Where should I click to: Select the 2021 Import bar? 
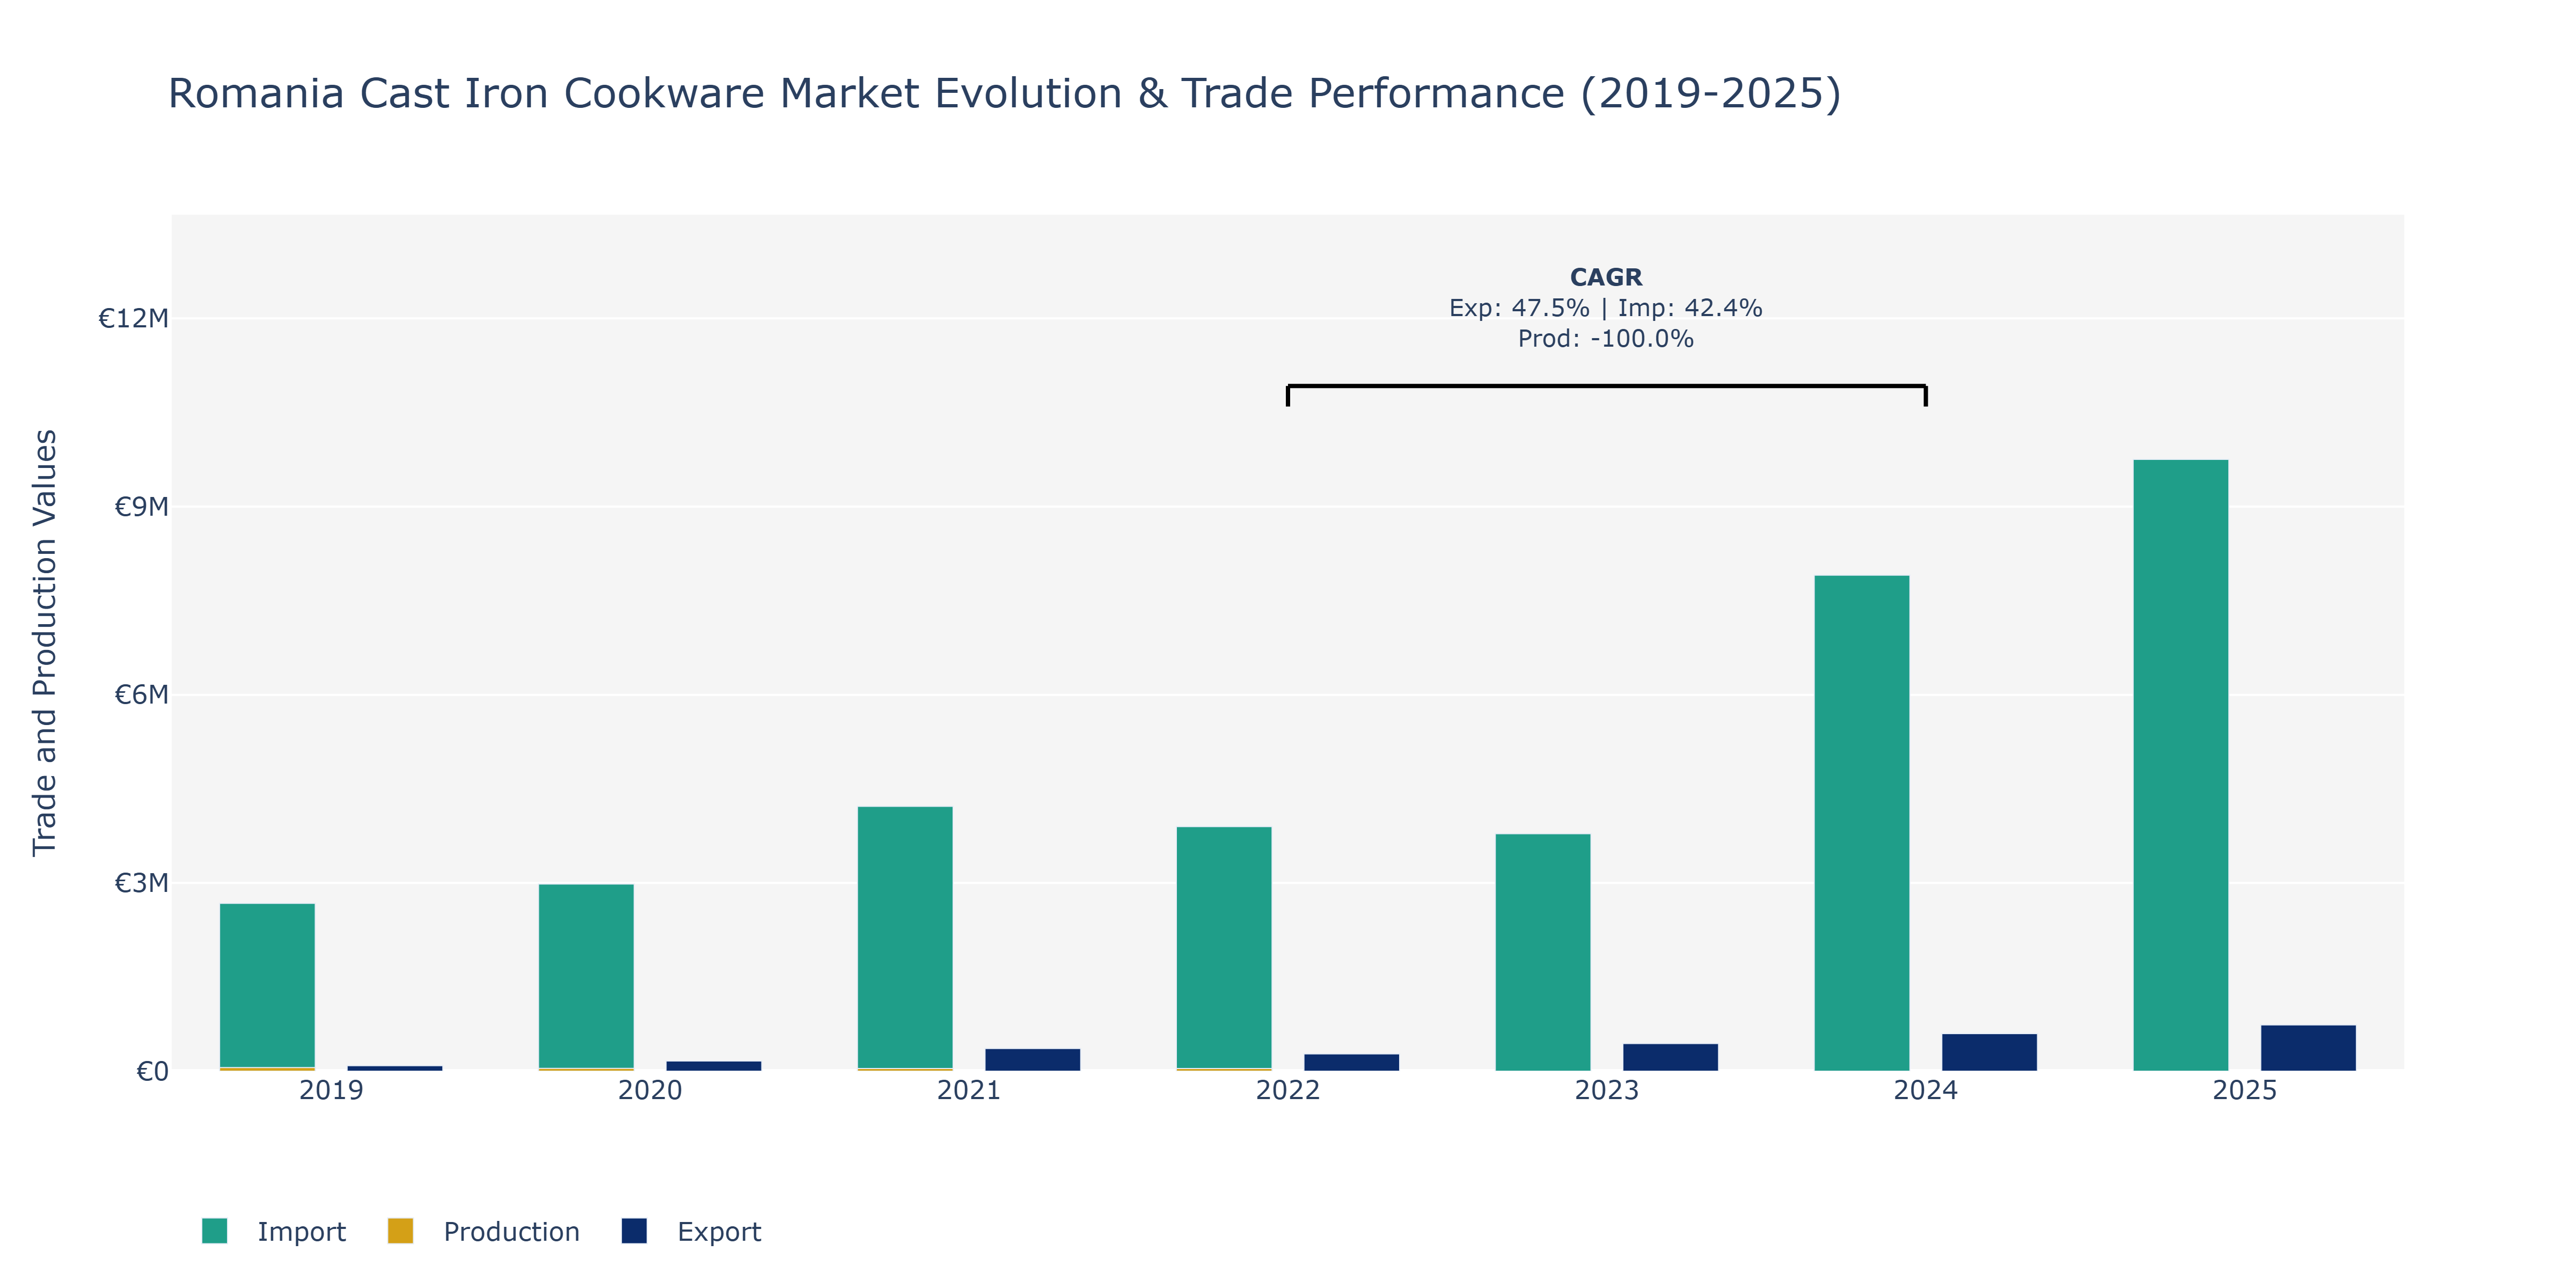coord(905,938)
